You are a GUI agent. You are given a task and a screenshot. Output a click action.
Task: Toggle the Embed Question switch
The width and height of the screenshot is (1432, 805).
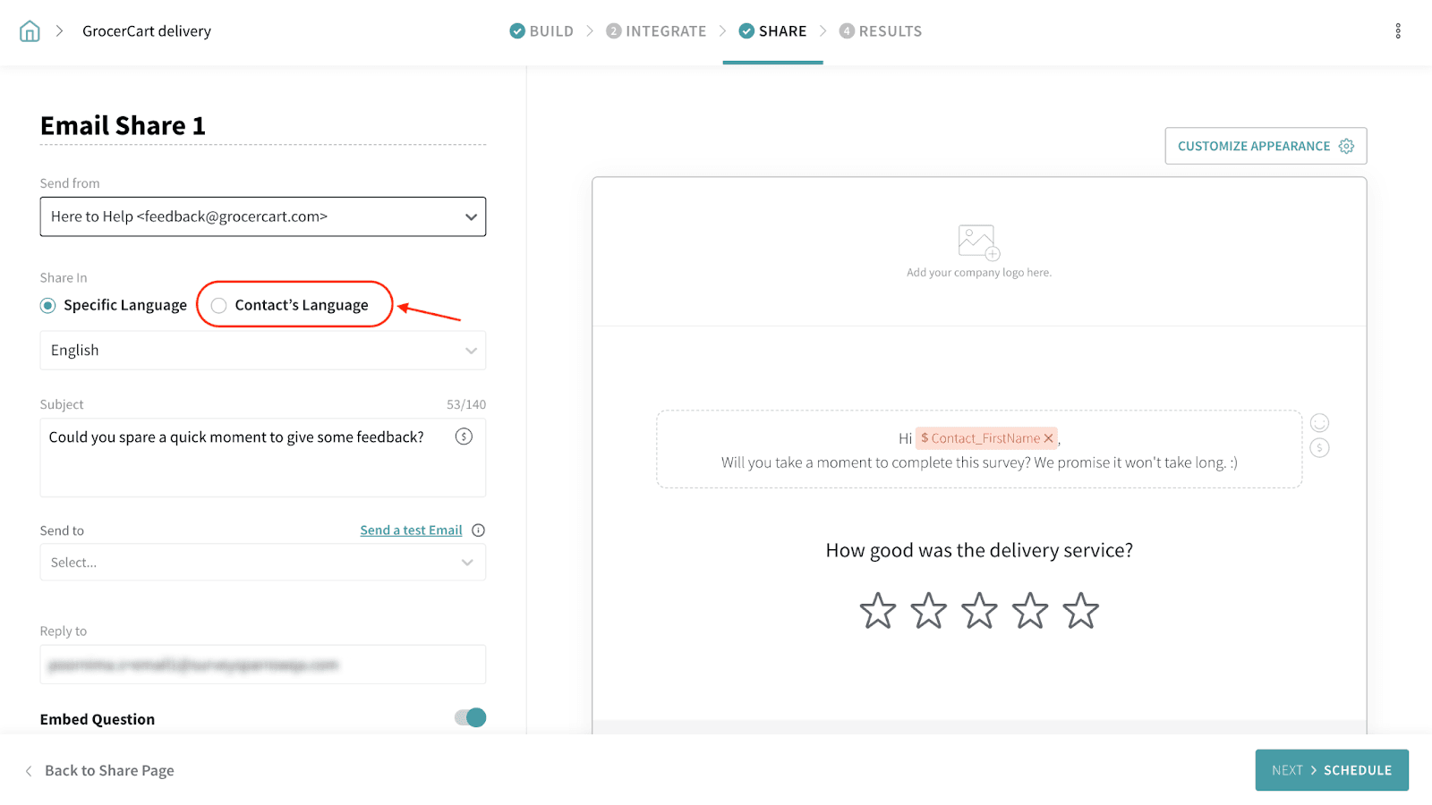coord(470,718)
